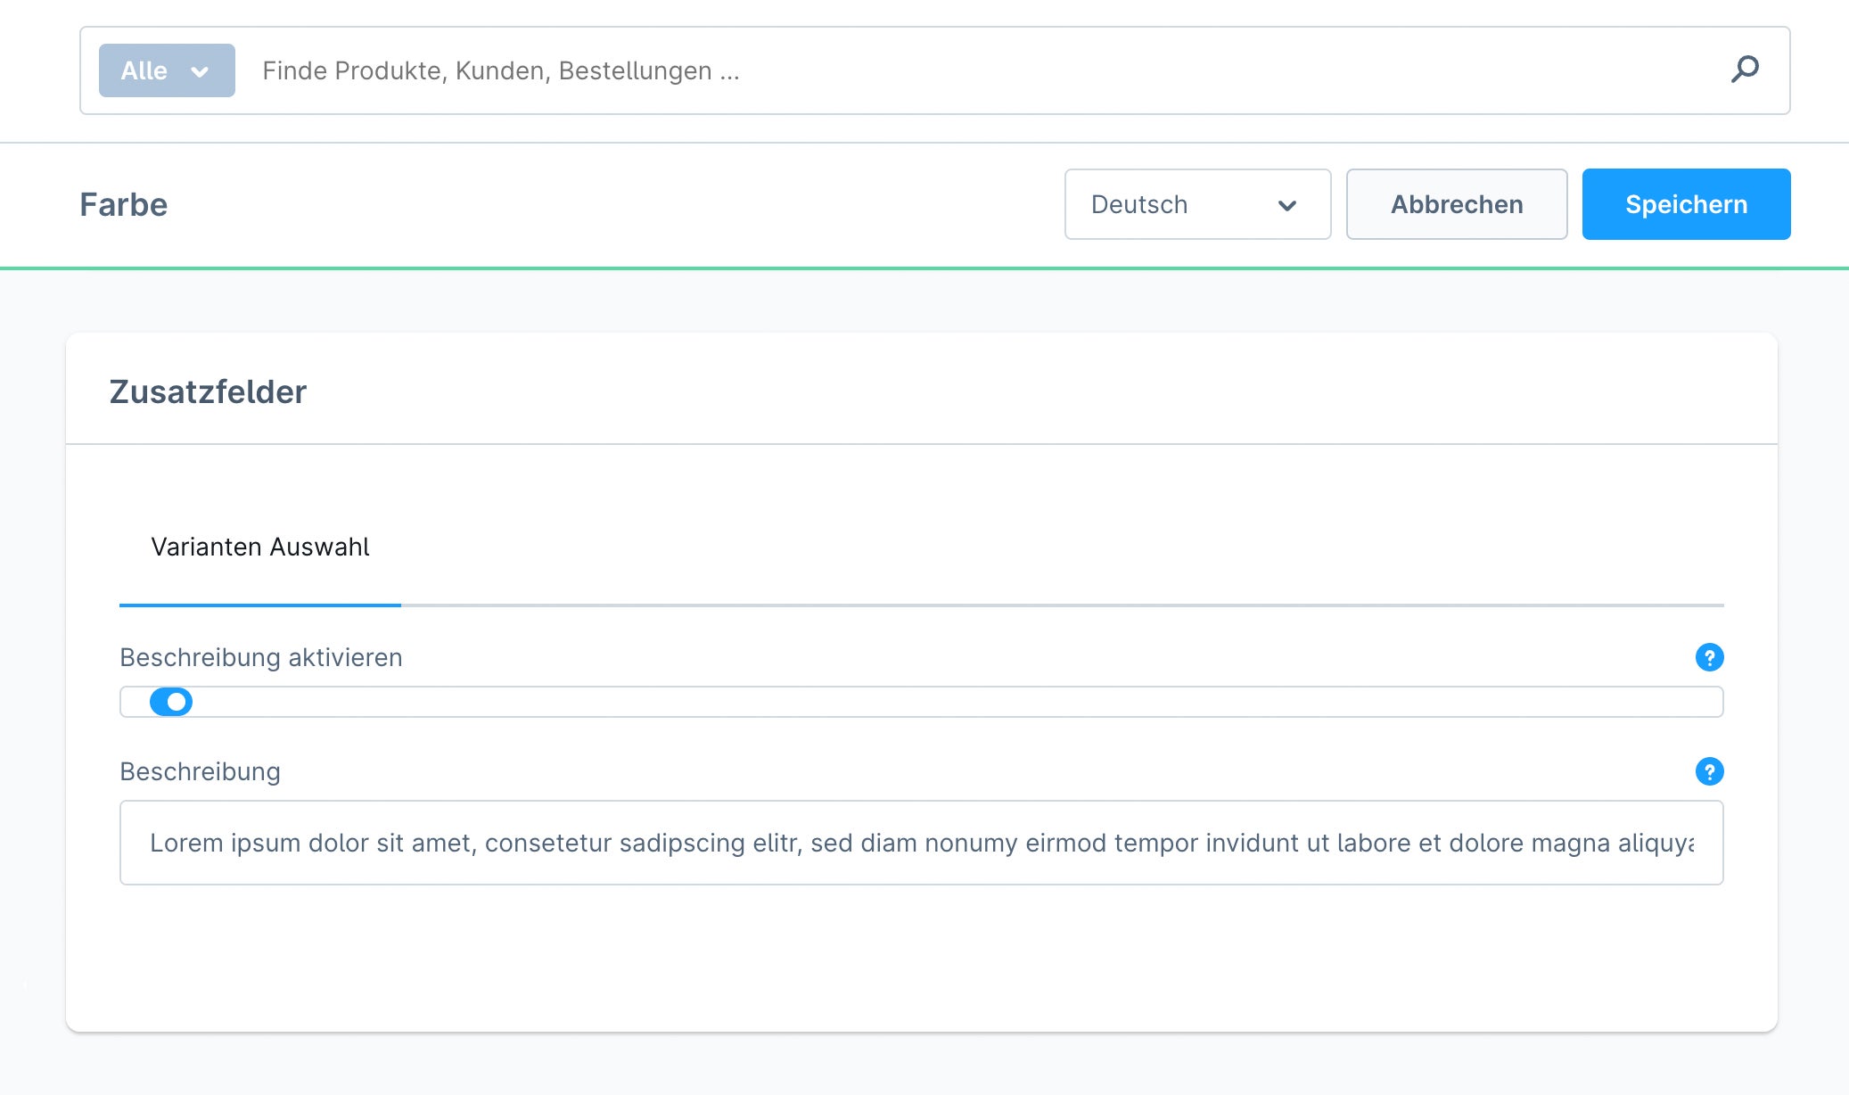This screenshot has width=1849, height=1095.
Task: Open the Alle search filter dropdown
Action: (x=167, y=70)
